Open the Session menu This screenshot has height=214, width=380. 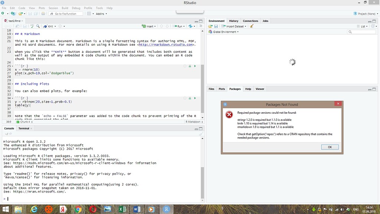click(53, 8)
